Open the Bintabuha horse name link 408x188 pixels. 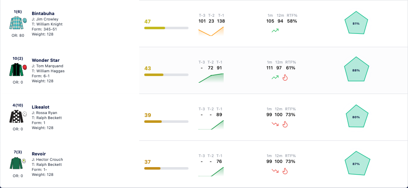point(43,13)
